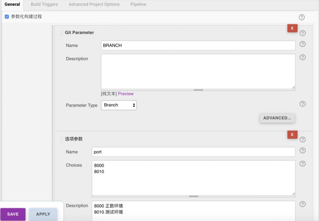Open the Parameter Type dropdown showing Branch

(x=119, y=105)
